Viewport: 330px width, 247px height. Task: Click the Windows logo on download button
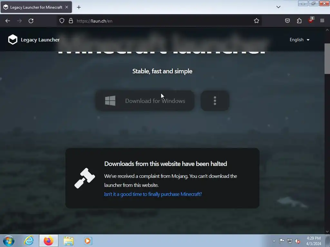click(x=110, y=101)
